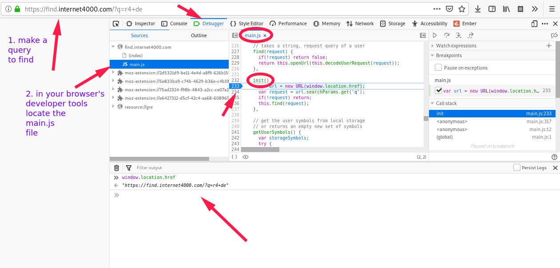Collapse the right debugger pane toggle

423,35
